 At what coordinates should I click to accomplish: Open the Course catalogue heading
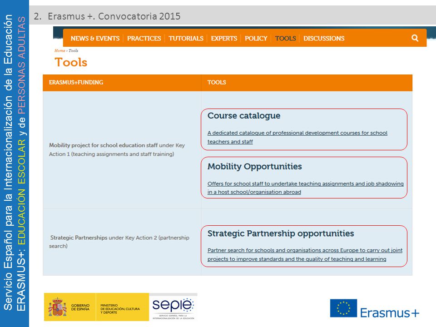244,116
